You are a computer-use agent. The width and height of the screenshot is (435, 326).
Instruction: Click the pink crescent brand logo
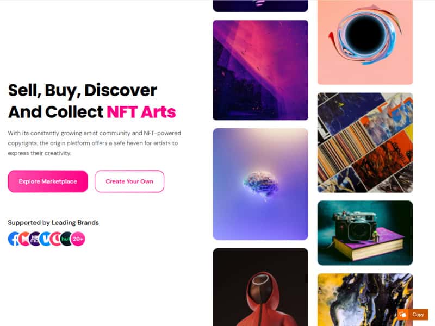(x=56, y=239)
